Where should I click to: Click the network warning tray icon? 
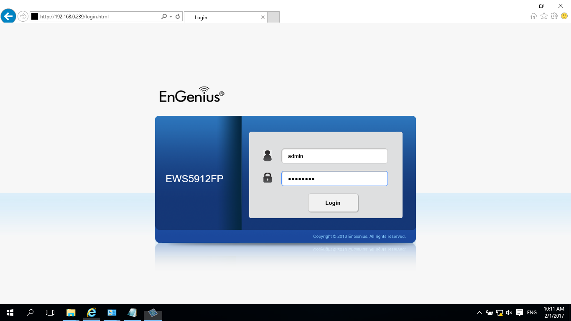pyautogui.click(x=499, y=313)
